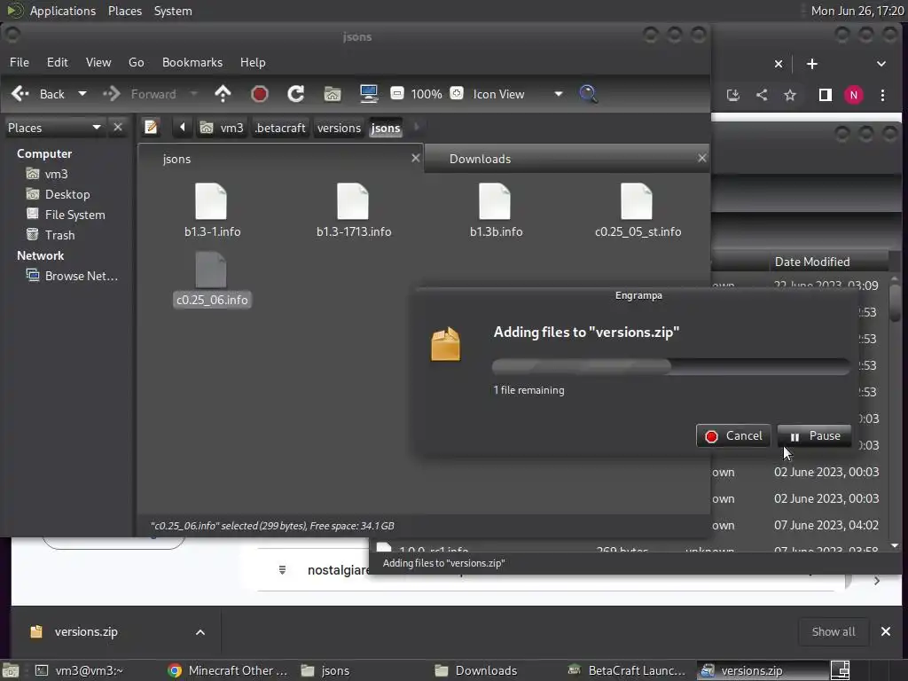Bookmark this page with the star icon
Image resolution: width=908 pixels, height=681 pixels.
pos(790,95)
